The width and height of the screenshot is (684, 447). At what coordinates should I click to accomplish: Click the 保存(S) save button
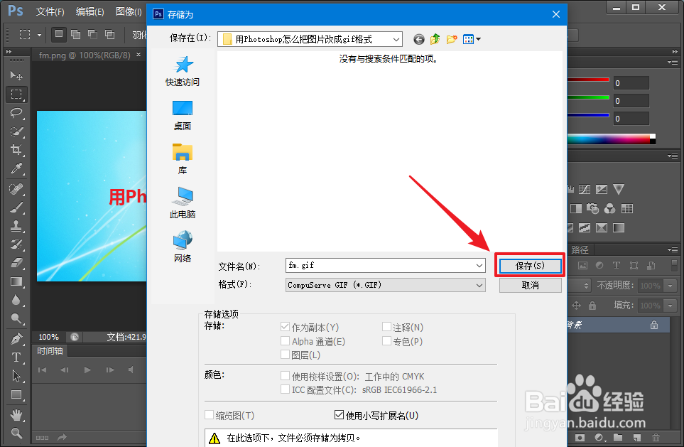(530, 266)
